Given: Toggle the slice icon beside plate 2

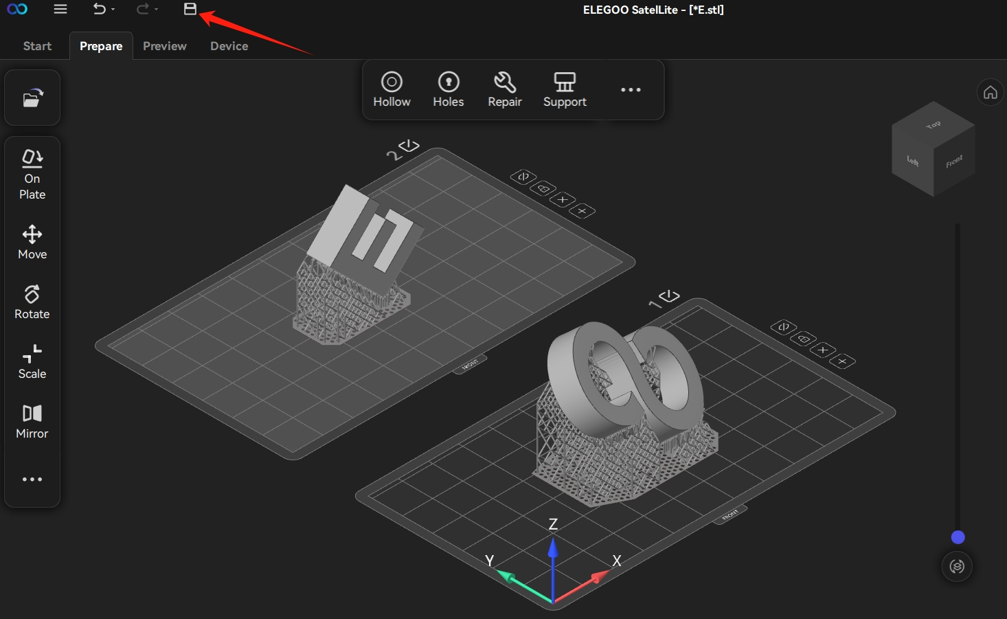Looking at the screenshot, I should point(409,146).
